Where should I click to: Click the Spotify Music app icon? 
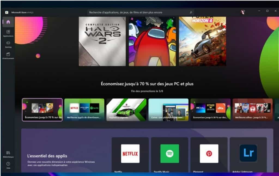pos(169,154)
